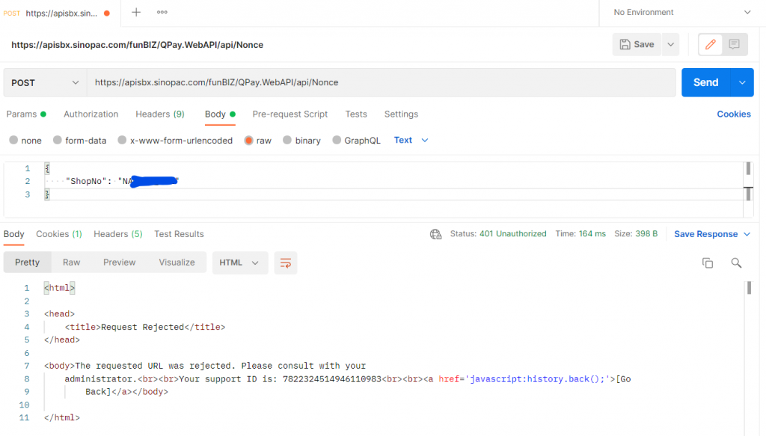
Task: Open the Test Results tab
Action: coord(179,234)
